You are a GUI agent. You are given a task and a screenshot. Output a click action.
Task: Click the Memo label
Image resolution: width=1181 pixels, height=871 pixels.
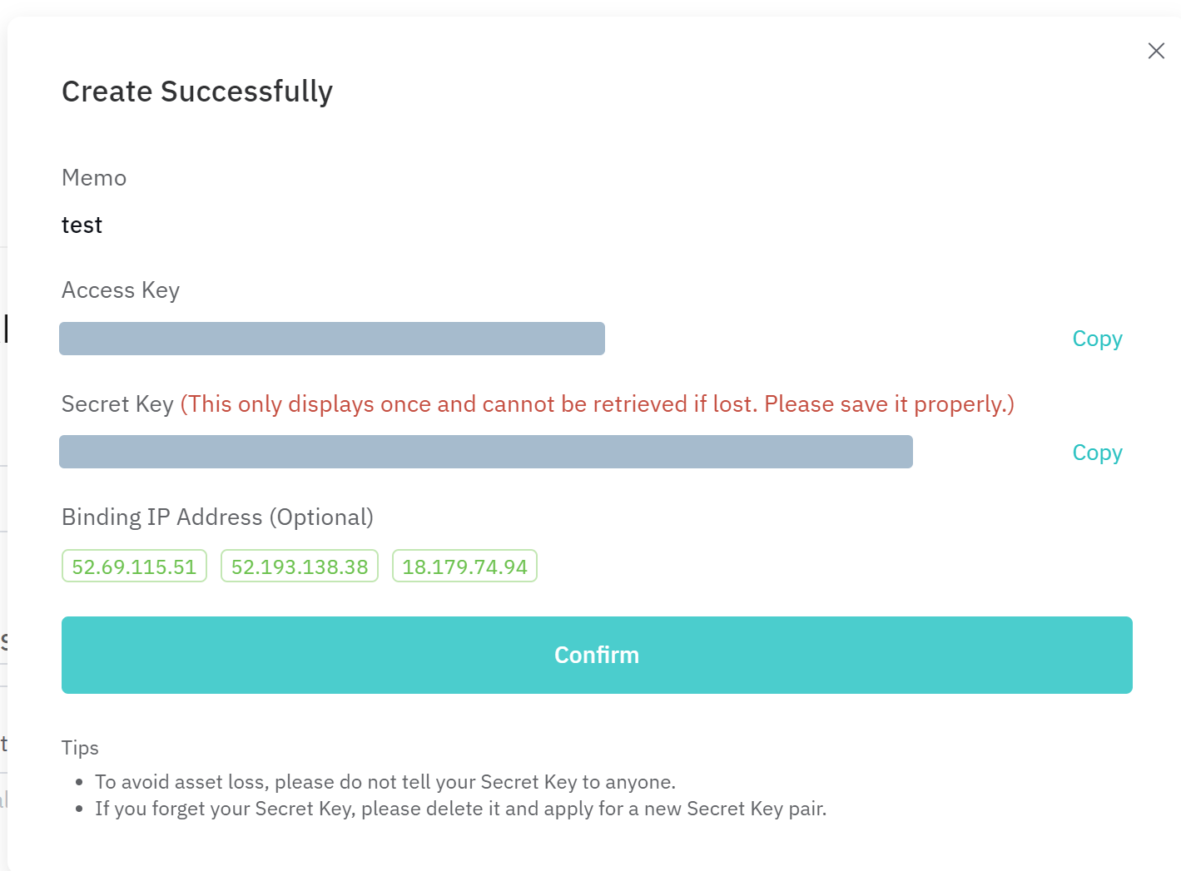tap(94, 178)
